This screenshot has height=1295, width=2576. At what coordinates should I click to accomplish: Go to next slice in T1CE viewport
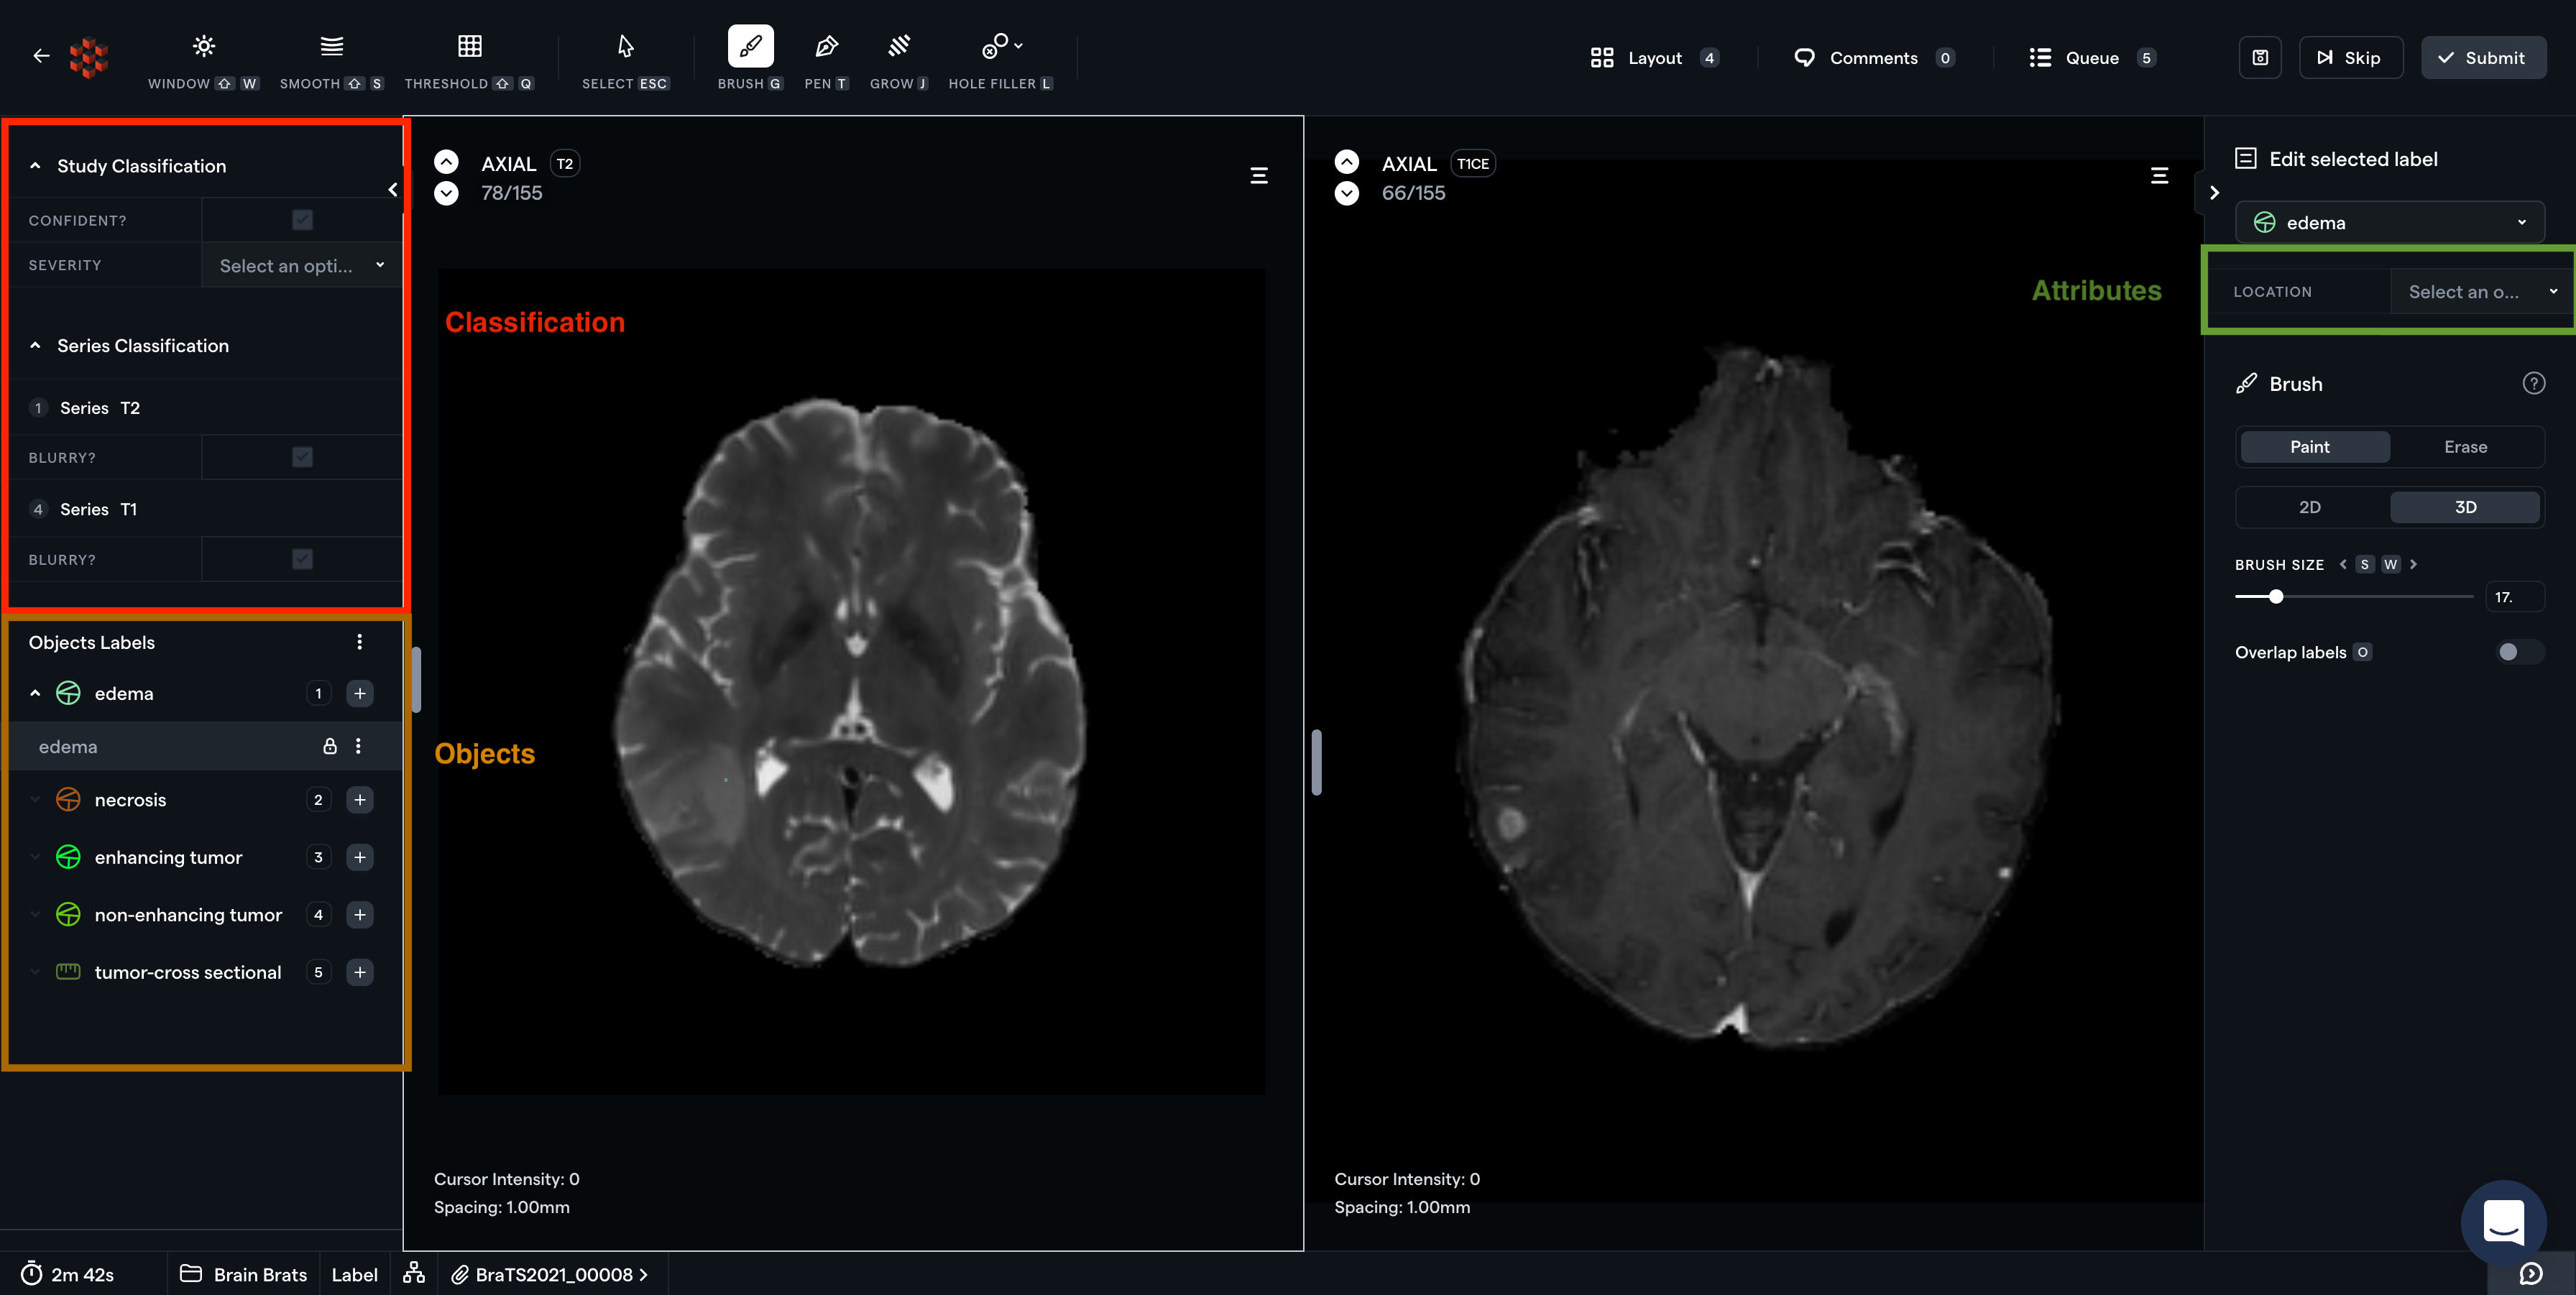(1347, 193)
